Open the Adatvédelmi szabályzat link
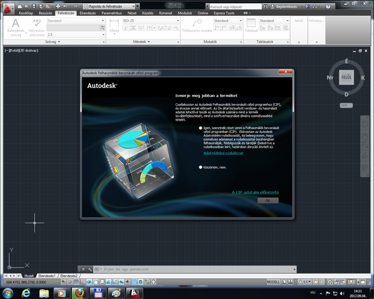Viewport: 374px width, 299px height. [x=223, y=153]
